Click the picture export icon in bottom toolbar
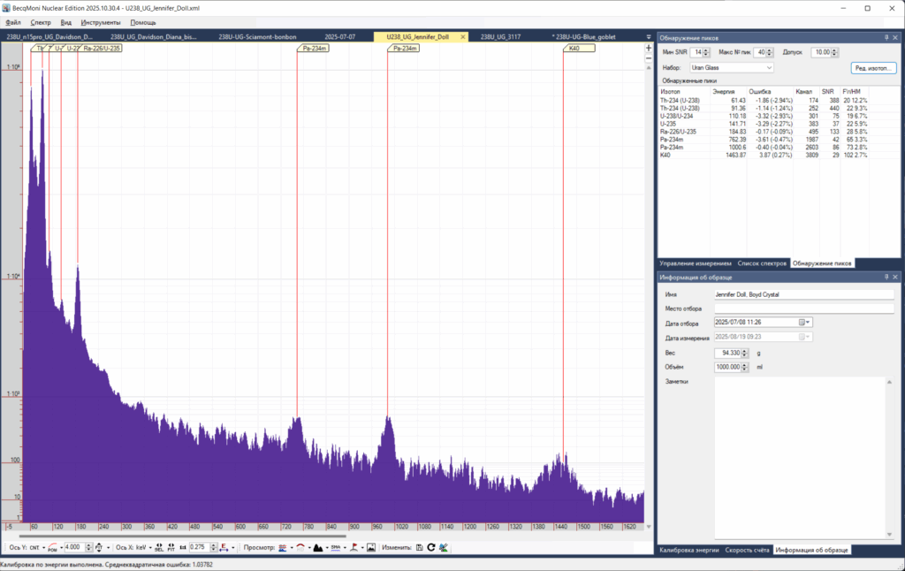The width and height of the screenshot is (905, 571). point(372,548)
